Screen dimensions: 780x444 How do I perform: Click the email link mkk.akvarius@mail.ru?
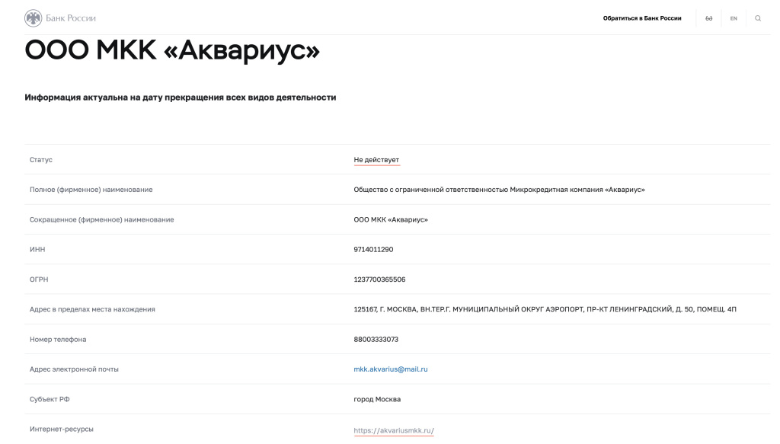coord(391,369)
